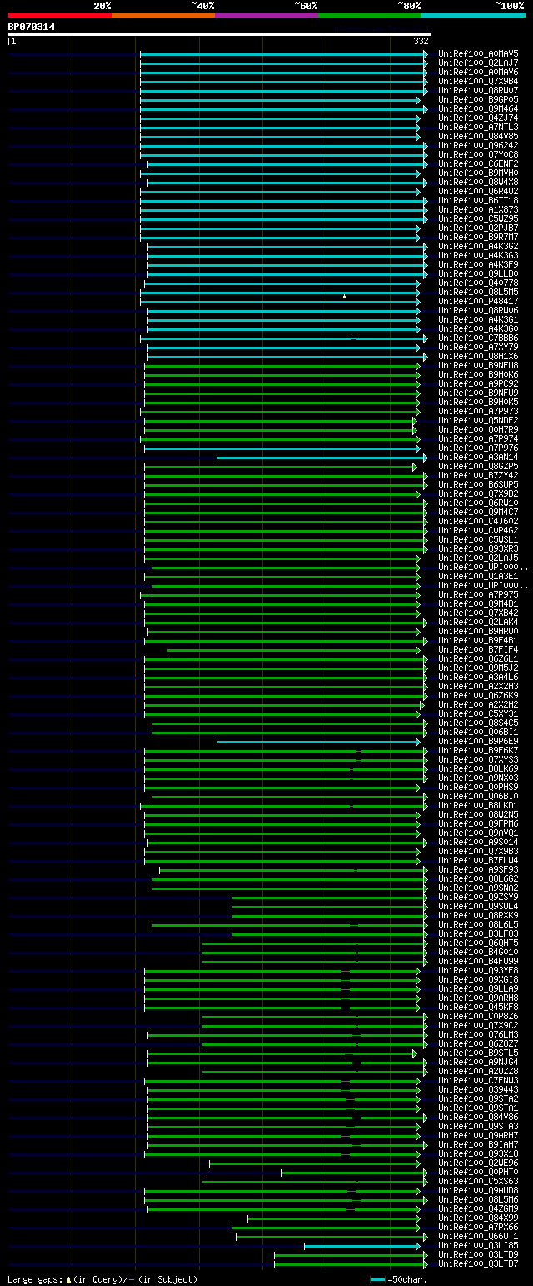Select label UniRef100_B7ZY42
533x1286 pixels.
point(478,475)
